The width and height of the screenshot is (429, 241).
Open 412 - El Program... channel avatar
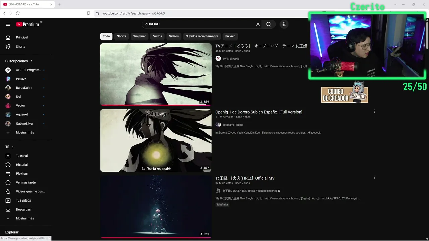(x=8, y=70)
